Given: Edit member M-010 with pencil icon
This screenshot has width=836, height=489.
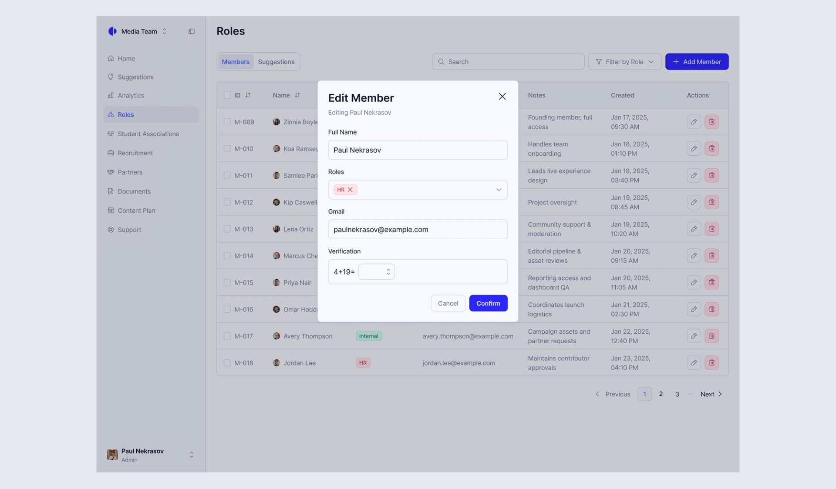Looking at the screenshot, I should [x=694, y=149].
